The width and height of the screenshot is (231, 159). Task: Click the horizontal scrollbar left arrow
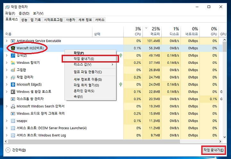(x=6, y=141)
